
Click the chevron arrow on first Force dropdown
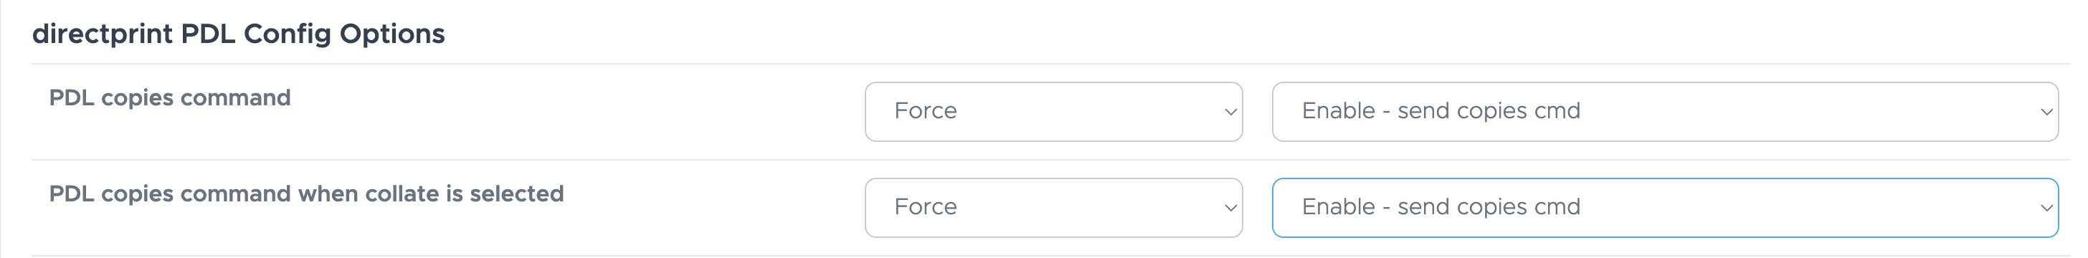1230,112
